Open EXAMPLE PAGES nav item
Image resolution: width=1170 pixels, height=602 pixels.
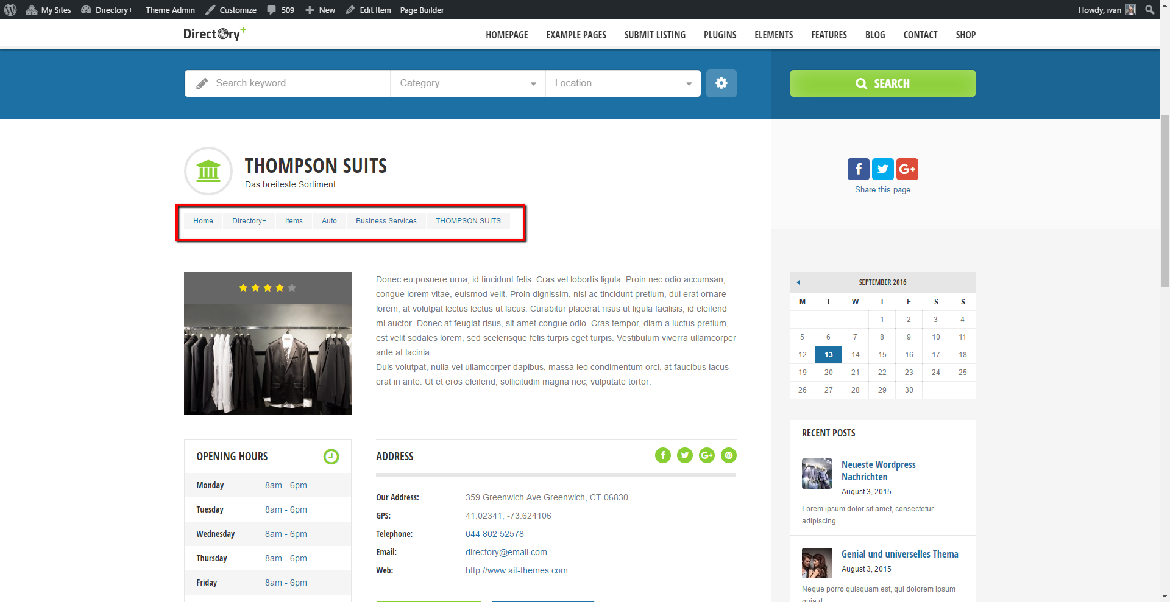(x=576, y=35)
